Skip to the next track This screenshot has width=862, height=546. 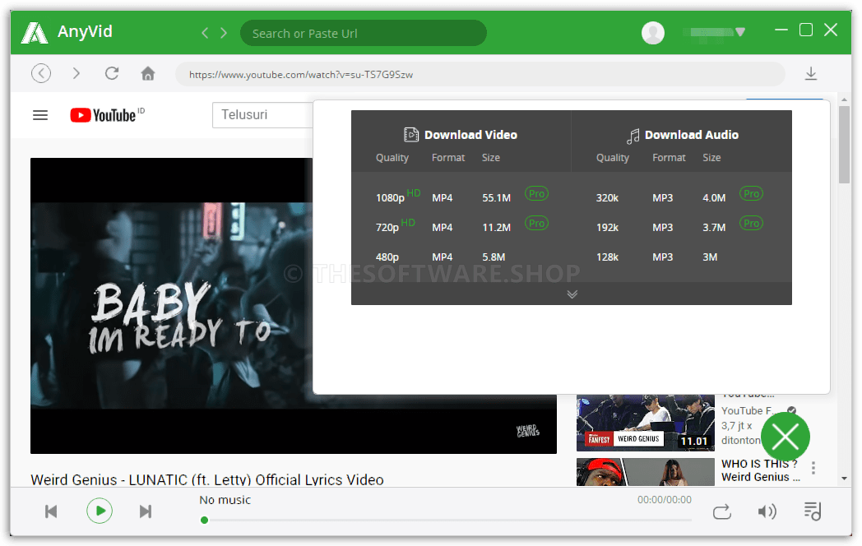[x=146, y=511]
